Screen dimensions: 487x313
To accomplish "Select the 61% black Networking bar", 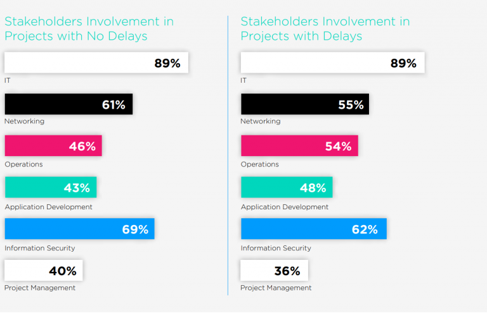I will tap(68, 104).
